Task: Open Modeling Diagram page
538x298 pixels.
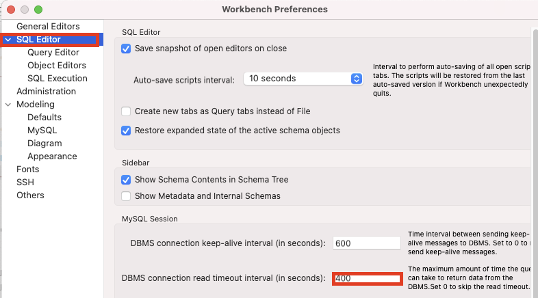Action: coord(44,144)
